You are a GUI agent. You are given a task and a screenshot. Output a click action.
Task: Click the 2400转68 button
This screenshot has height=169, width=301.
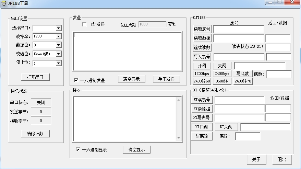(202, 81)
